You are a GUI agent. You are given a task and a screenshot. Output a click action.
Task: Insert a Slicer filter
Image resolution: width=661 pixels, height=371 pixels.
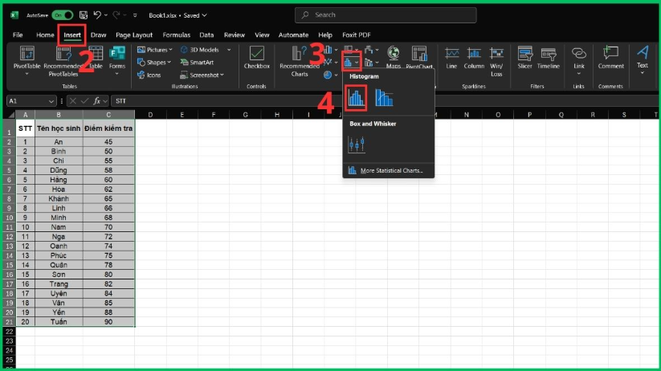524,58
